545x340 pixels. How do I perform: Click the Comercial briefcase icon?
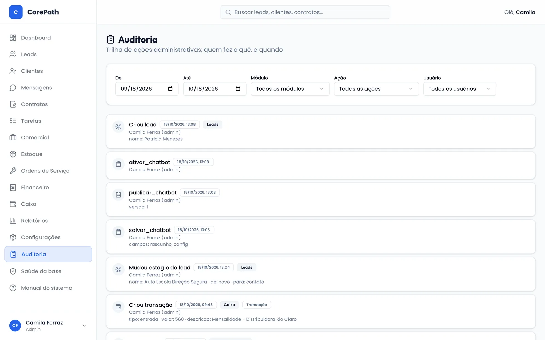pyautogui.click(x=13, y=137)
